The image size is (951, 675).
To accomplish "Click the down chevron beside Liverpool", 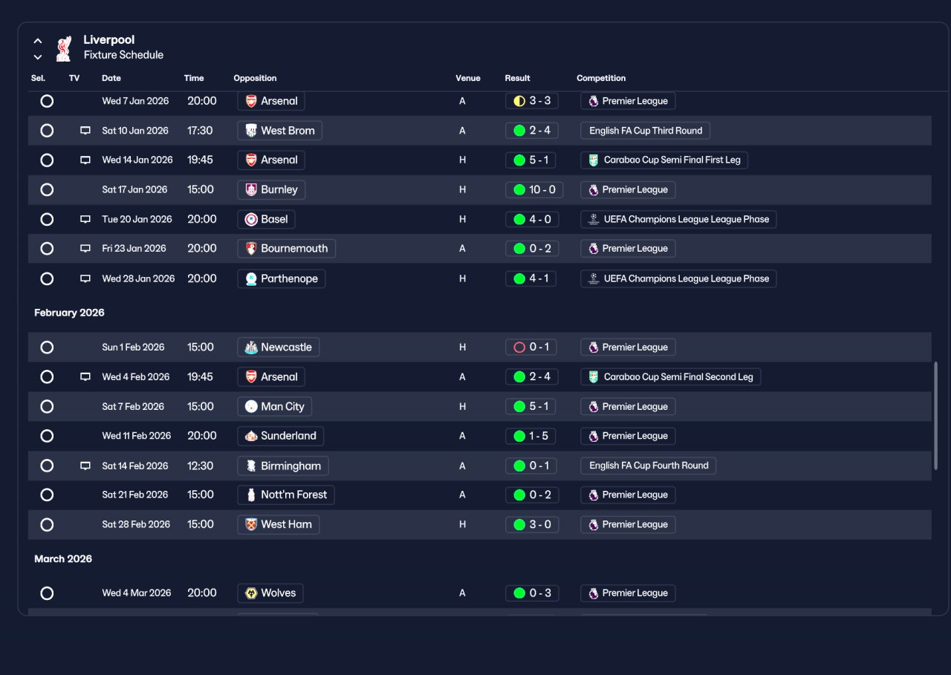I will click(38, 56).
